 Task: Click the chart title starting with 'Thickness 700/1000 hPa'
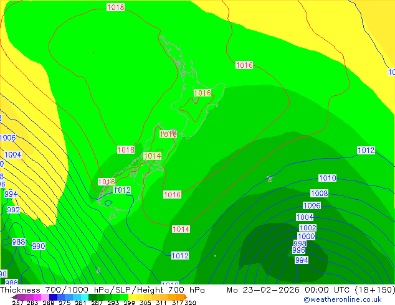click(x=102, y=289)
